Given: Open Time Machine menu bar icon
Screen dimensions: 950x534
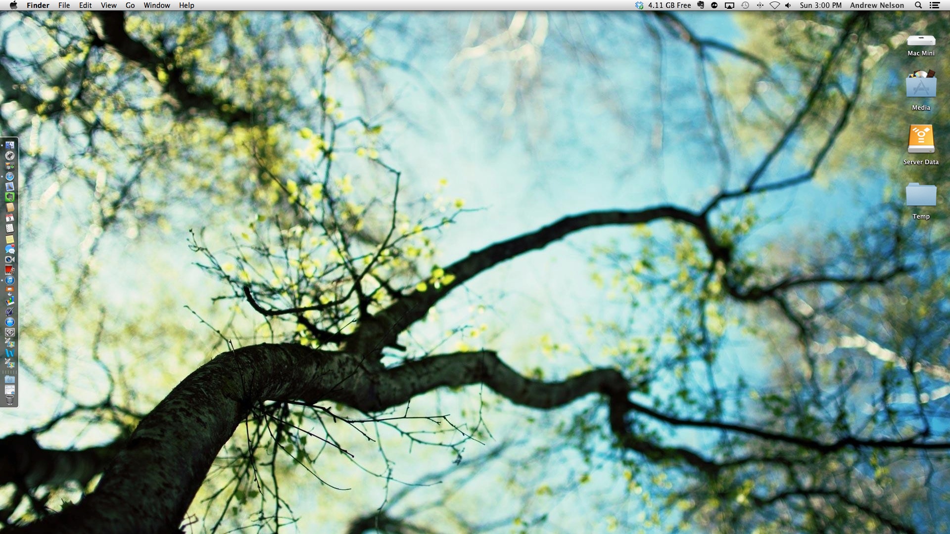Looking at the screenshot, I should click(x=745, y=5).
